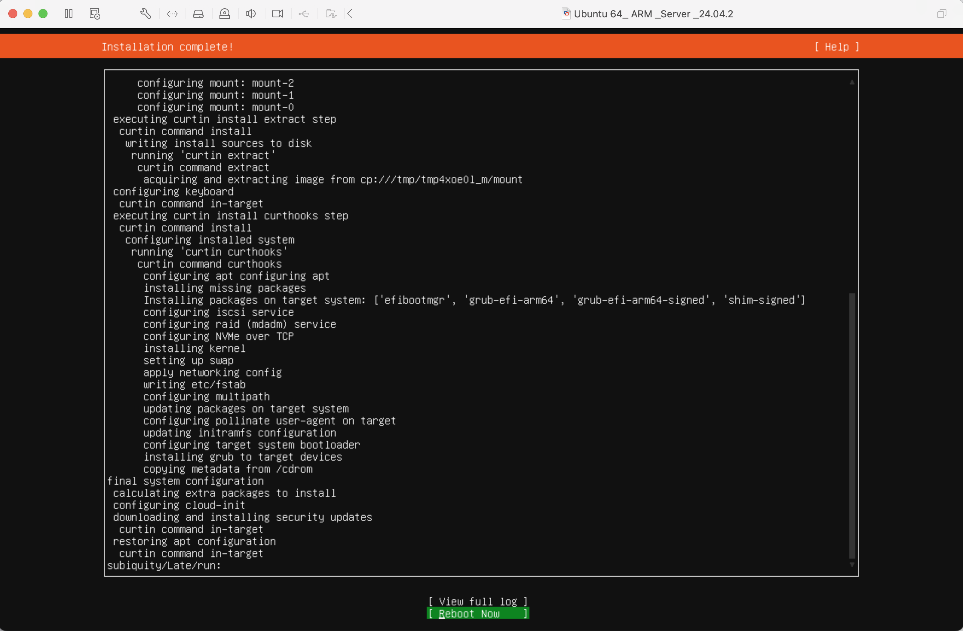Click the shared folders icon

coord(331,14)
